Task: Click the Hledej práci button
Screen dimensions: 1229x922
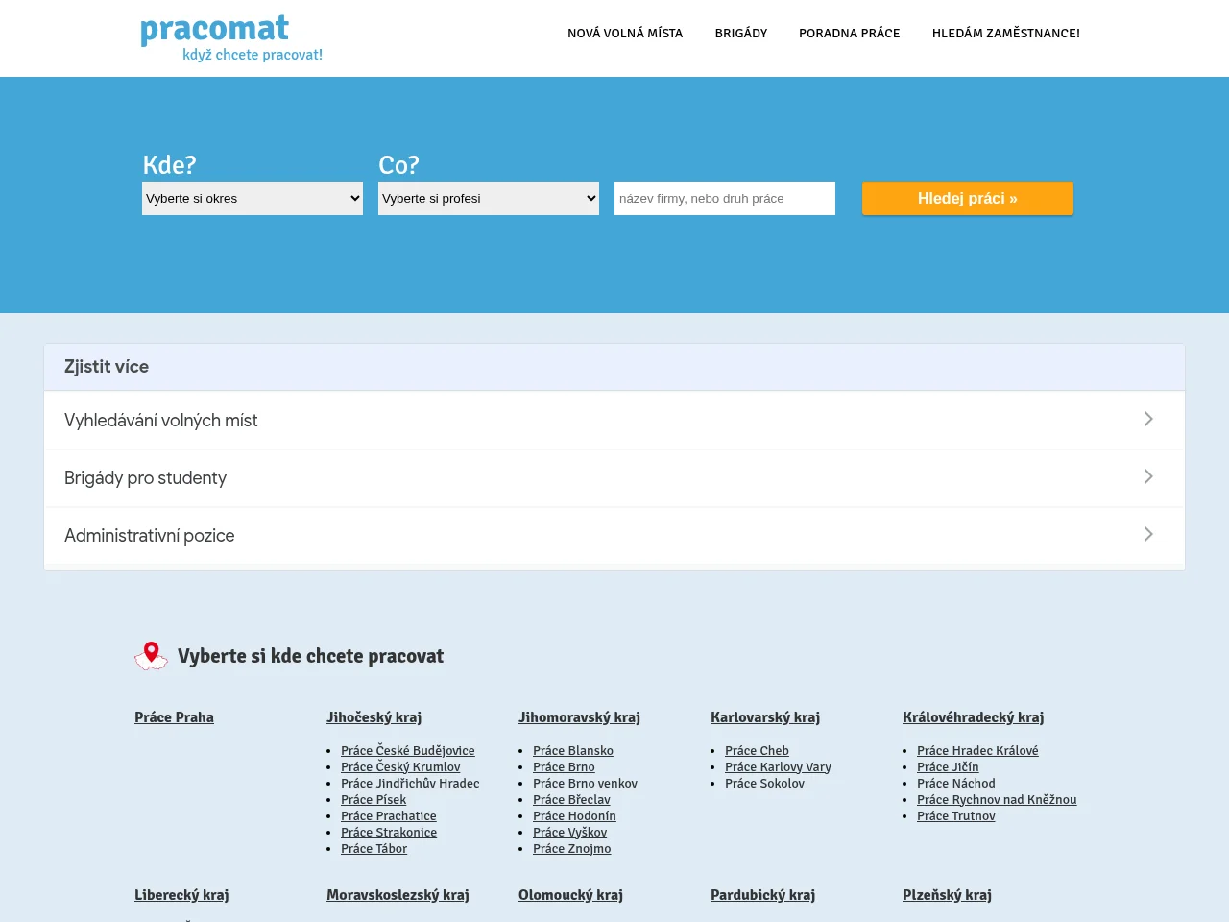Action: click(968, 198)
